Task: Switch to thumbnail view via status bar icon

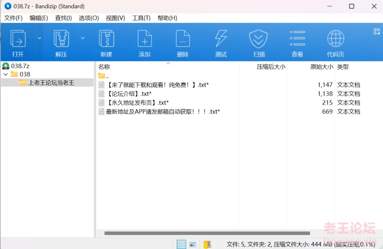Action: coord(193,244)
